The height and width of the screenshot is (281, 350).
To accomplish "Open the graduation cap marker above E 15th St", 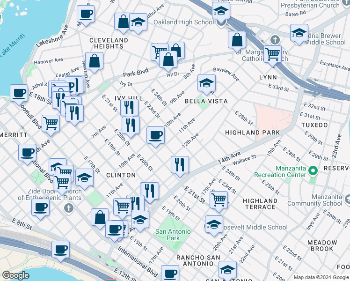I will coord(140,221).
